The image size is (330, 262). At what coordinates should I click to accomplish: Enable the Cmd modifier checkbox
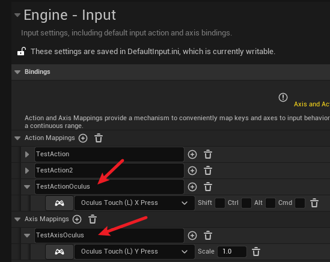click(x=300, y=203)
